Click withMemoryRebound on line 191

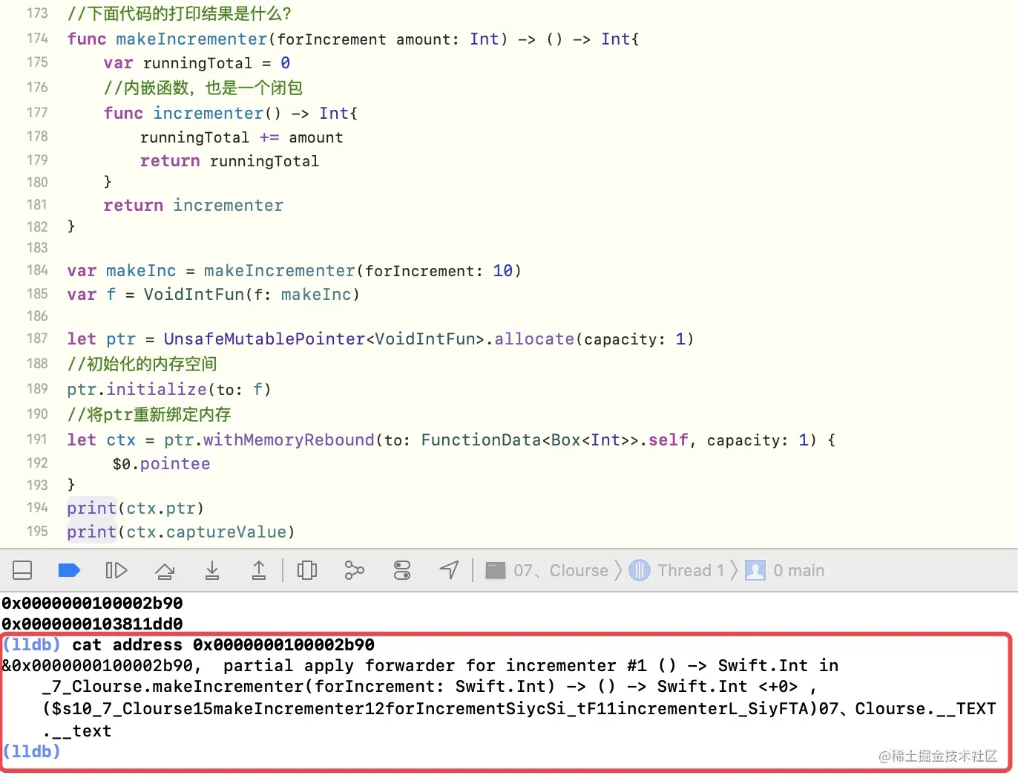pyautogui.click(x=289, y=440)
